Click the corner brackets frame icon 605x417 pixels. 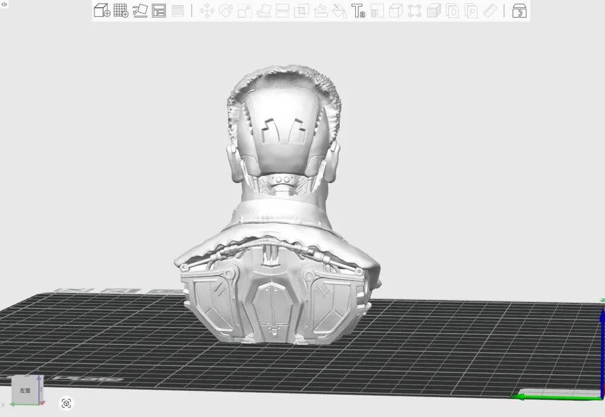click(415, 11)
